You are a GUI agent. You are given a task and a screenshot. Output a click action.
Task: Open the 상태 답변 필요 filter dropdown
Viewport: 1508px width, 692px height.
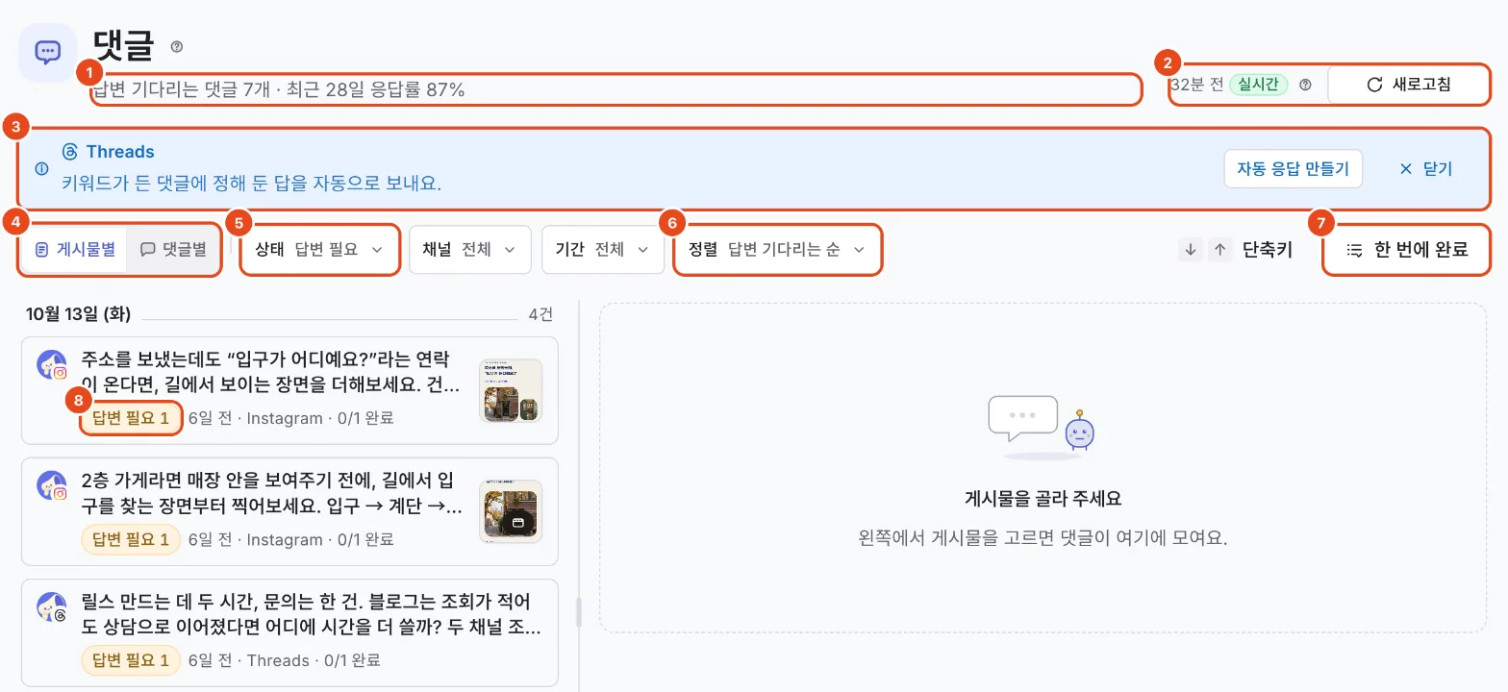(x=319, y=250)
